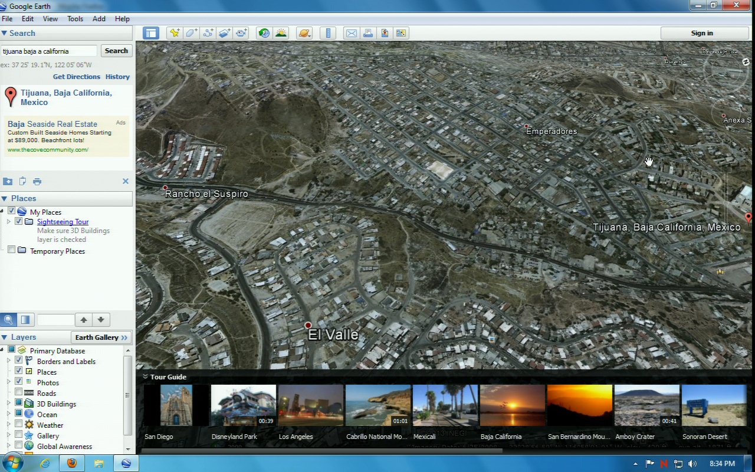This screenshot has height=472, width=755.
Task: Hide the sidebar using toolbar icon
Action: (151, 33)
